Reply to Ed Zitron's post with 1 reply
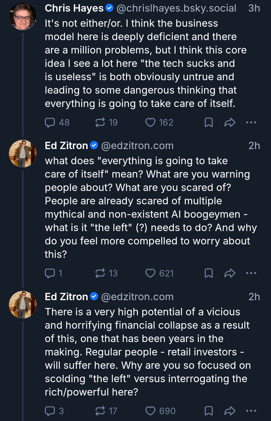 pos(50,273)
